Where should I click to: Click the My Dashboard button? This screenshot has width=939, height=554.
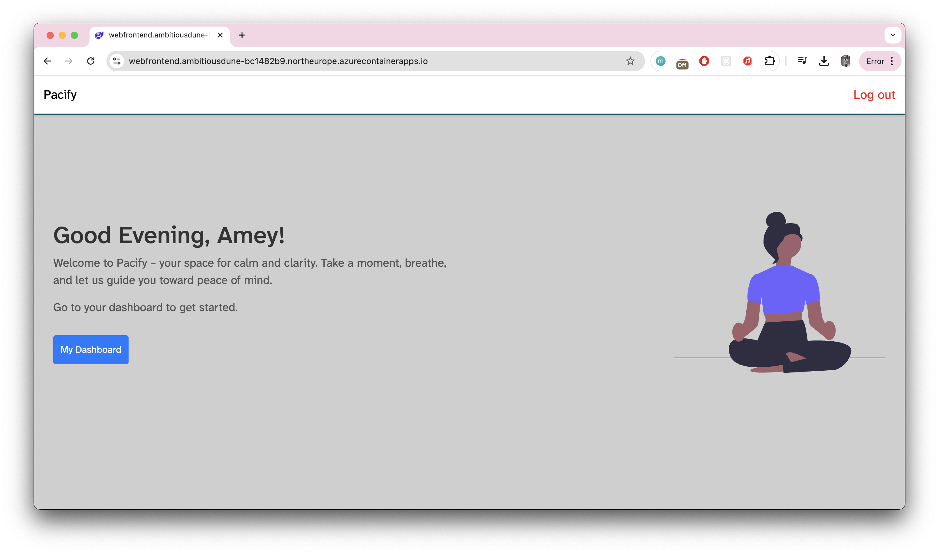click(91, 349)
